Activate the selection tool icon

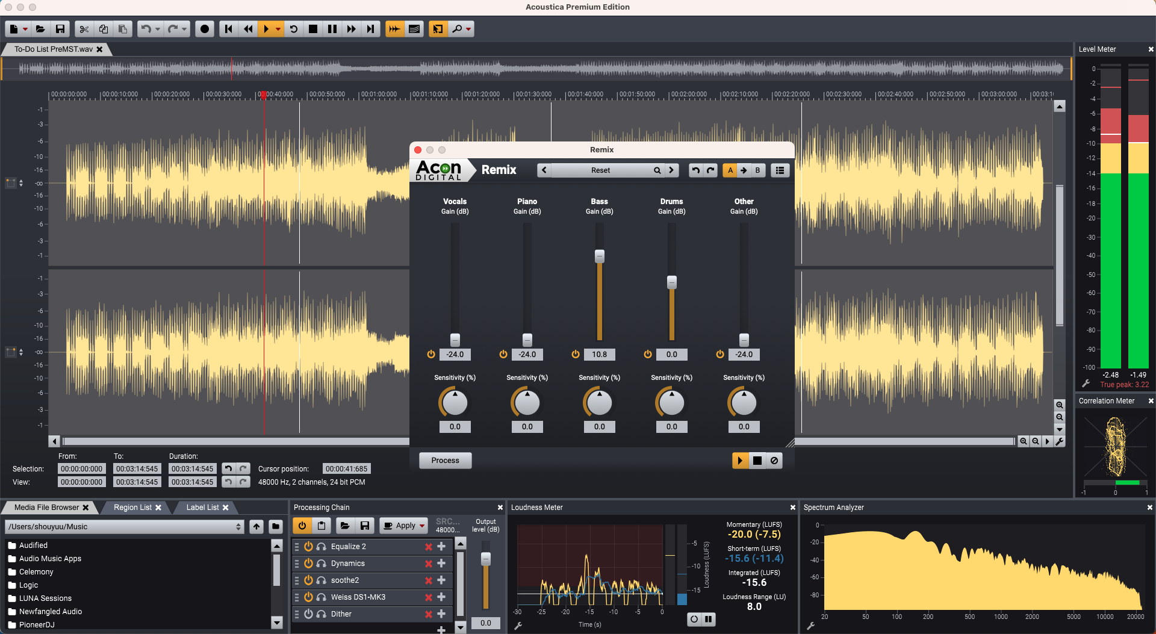(x=438, y=29)
